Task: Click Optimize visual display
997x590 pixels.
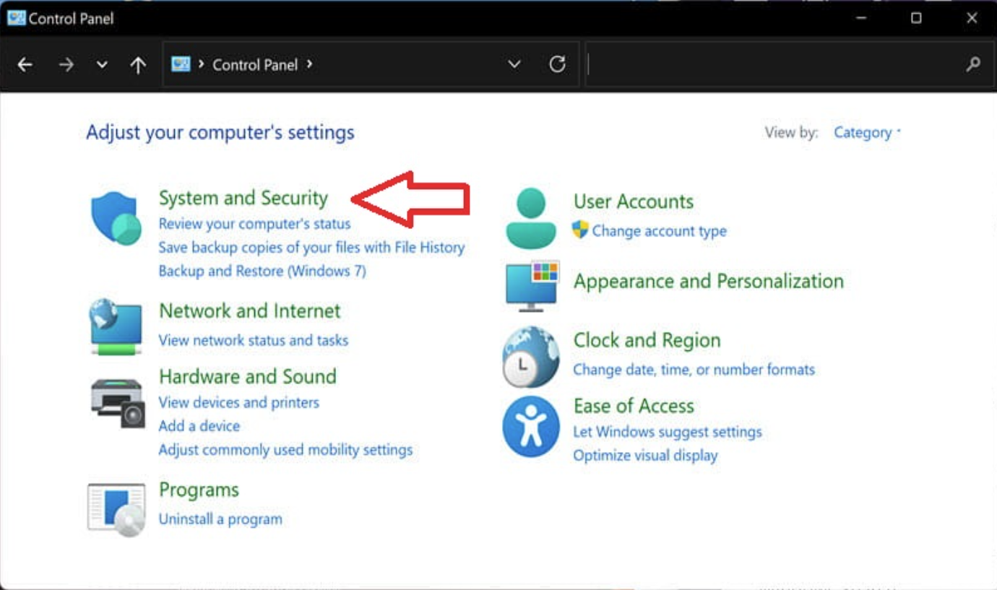Action: (x=646, y=456)
